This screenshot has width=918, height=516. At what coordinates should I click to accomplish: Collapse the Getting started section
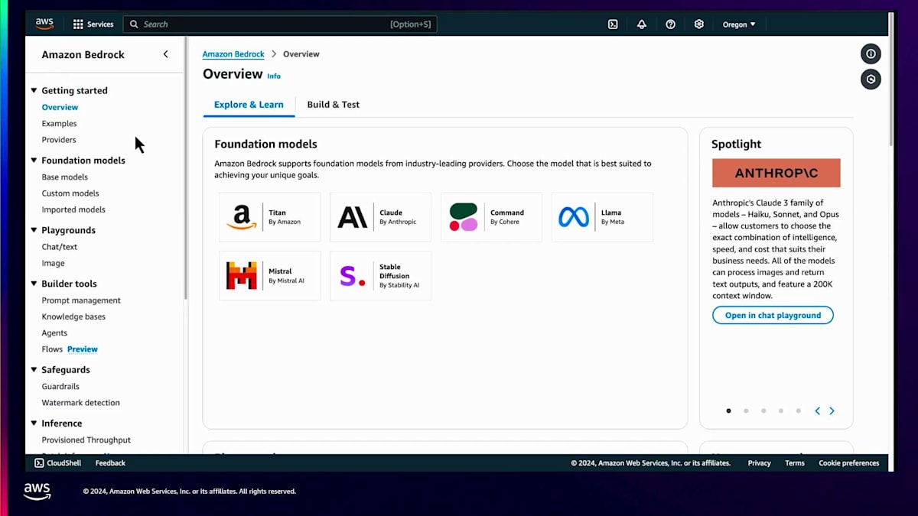coord(34,90)
